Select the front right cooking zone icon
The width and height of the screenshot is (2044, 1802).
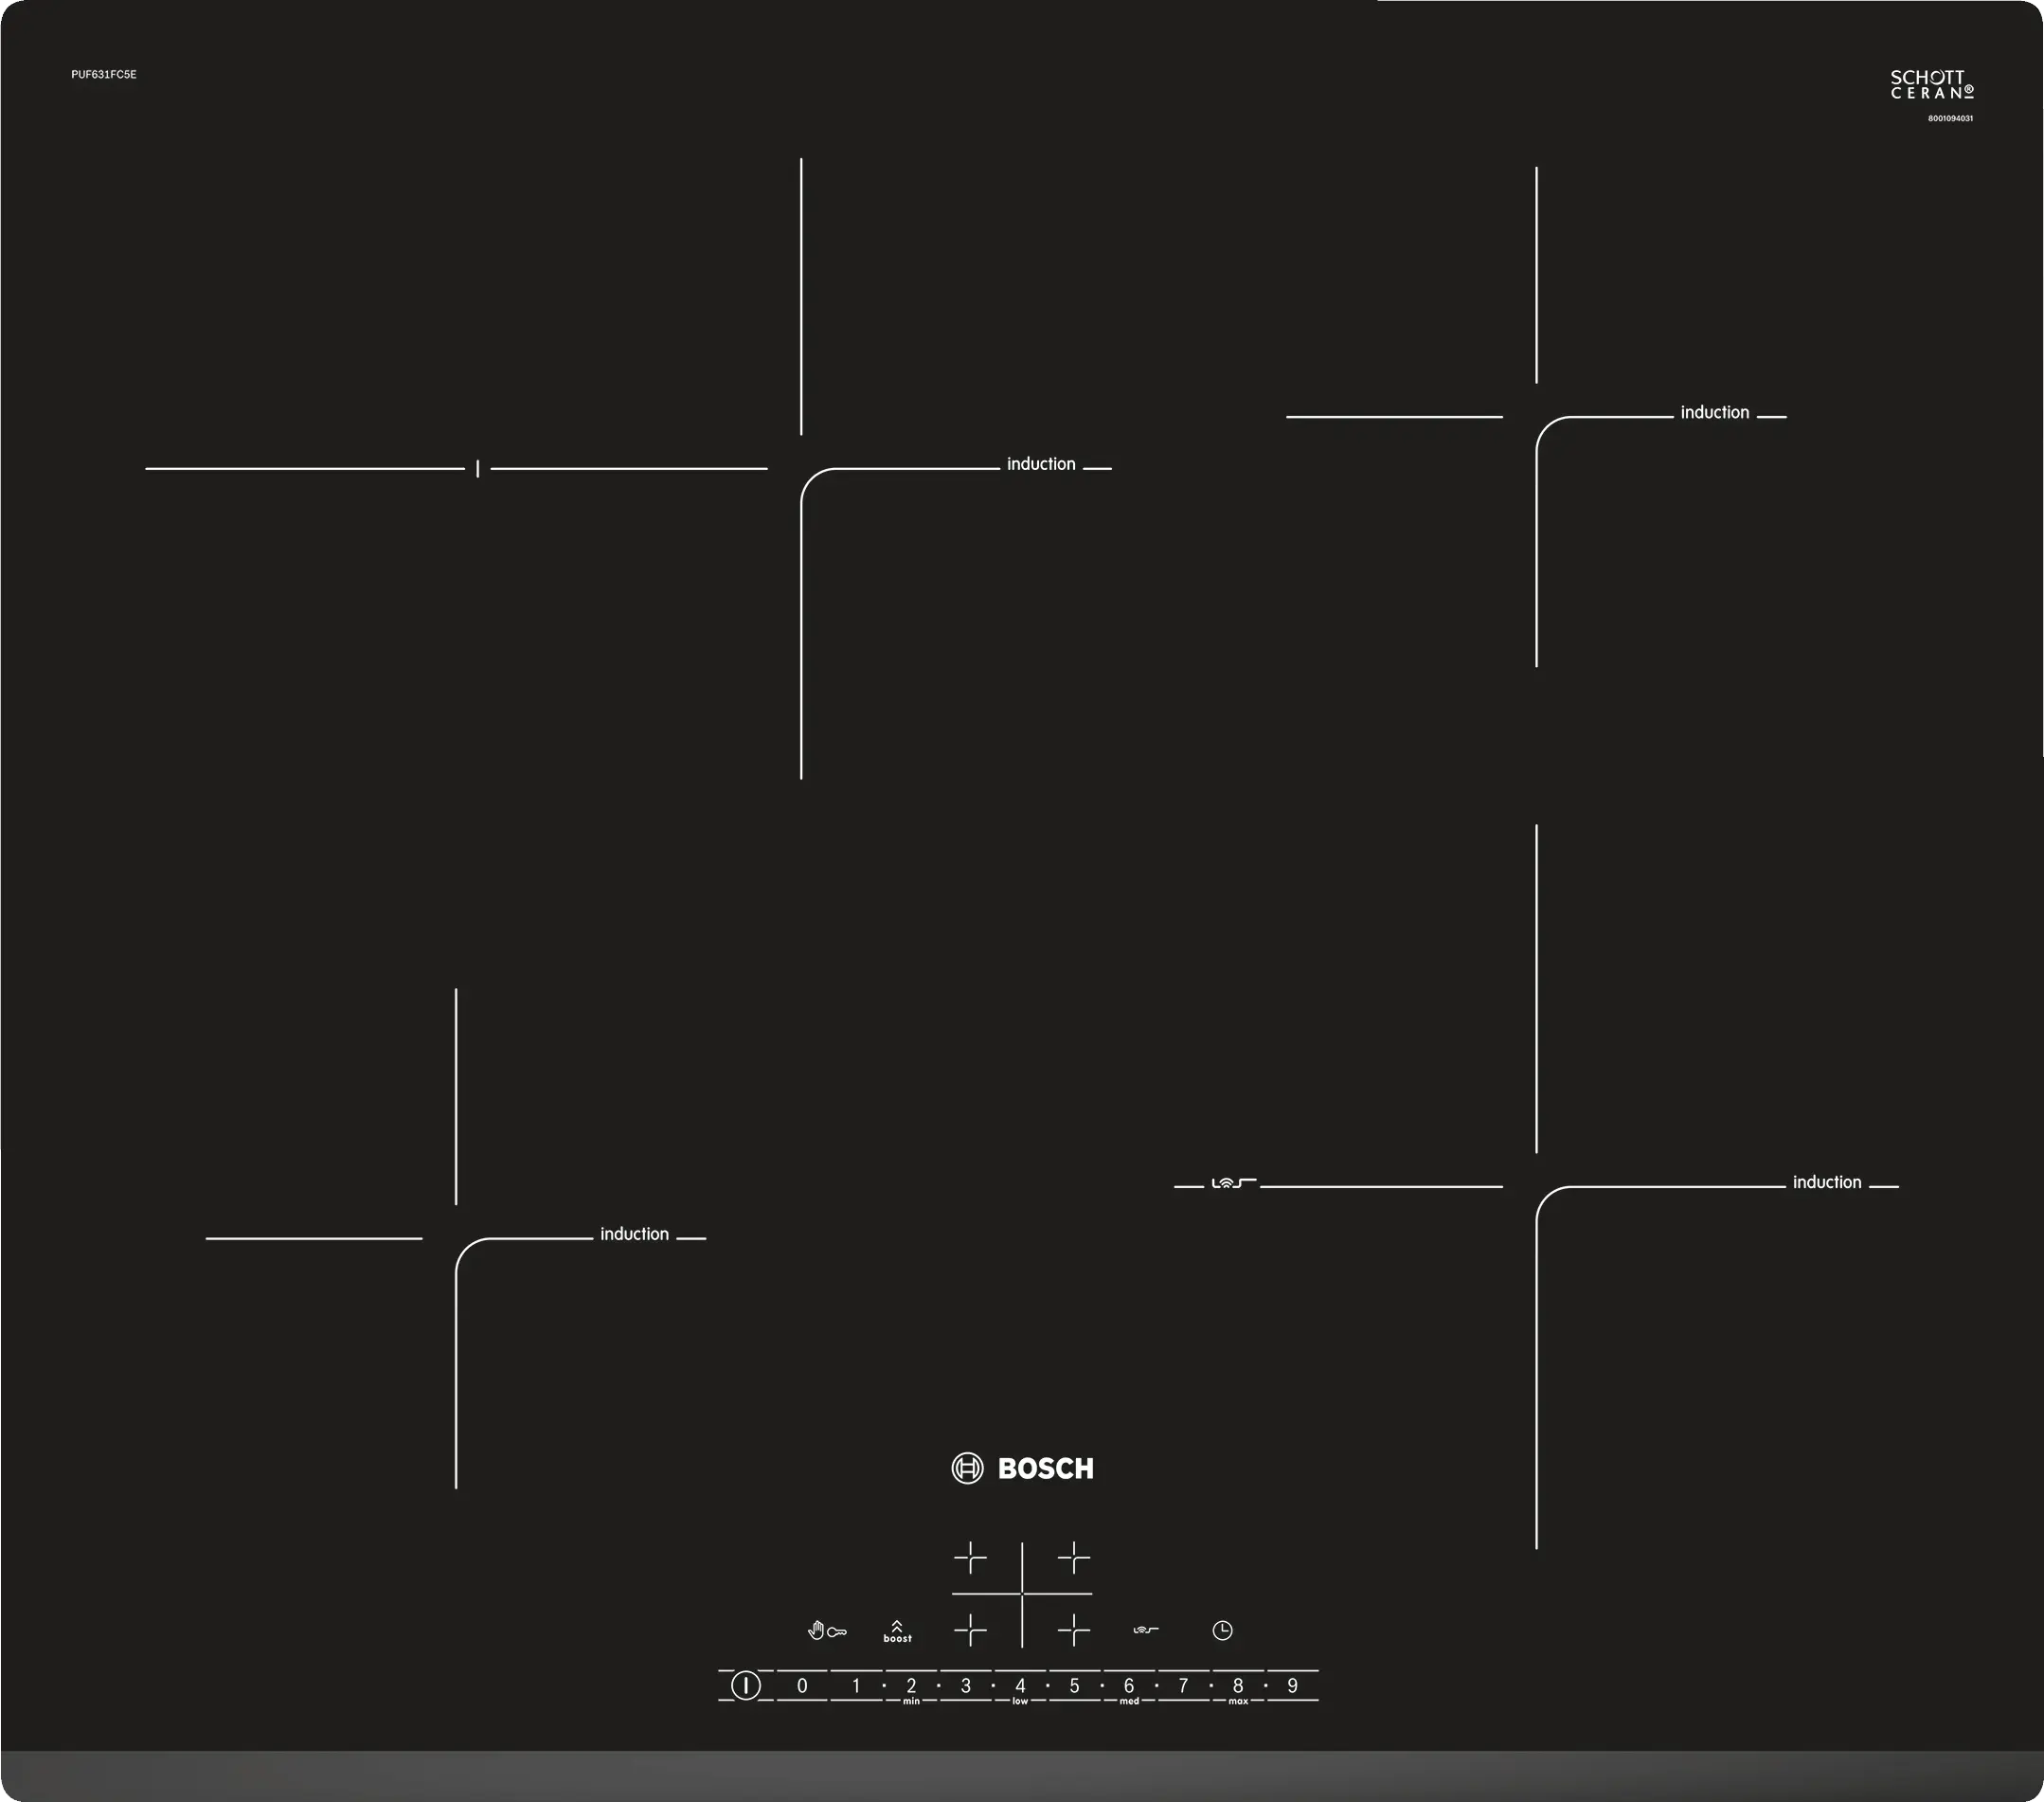point(1073,1630)
